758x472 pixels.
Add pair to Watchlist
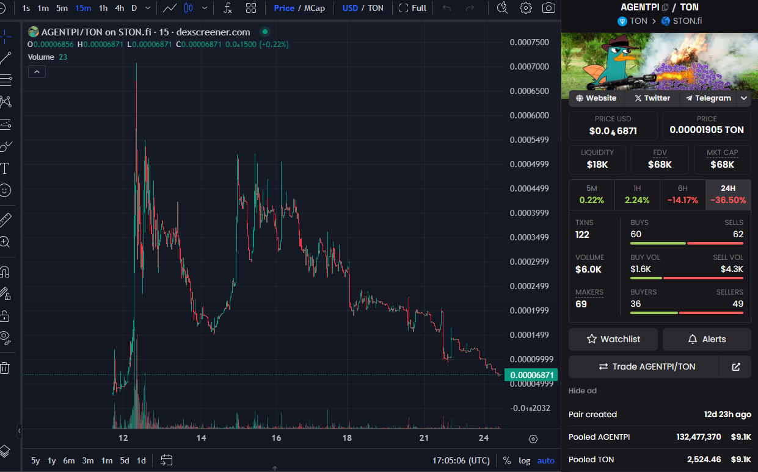[x=613, y=339]
